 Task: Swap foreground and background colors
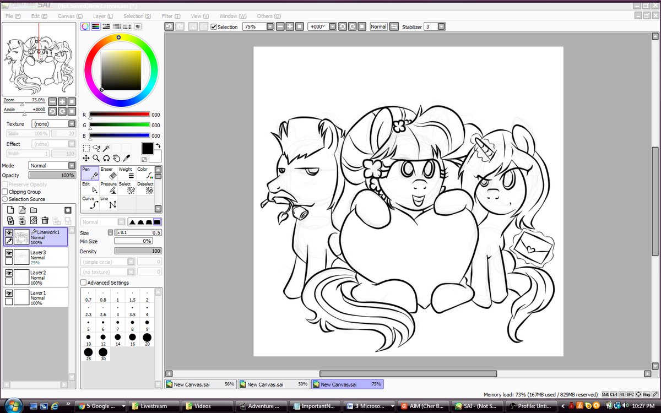click(158, 146)
